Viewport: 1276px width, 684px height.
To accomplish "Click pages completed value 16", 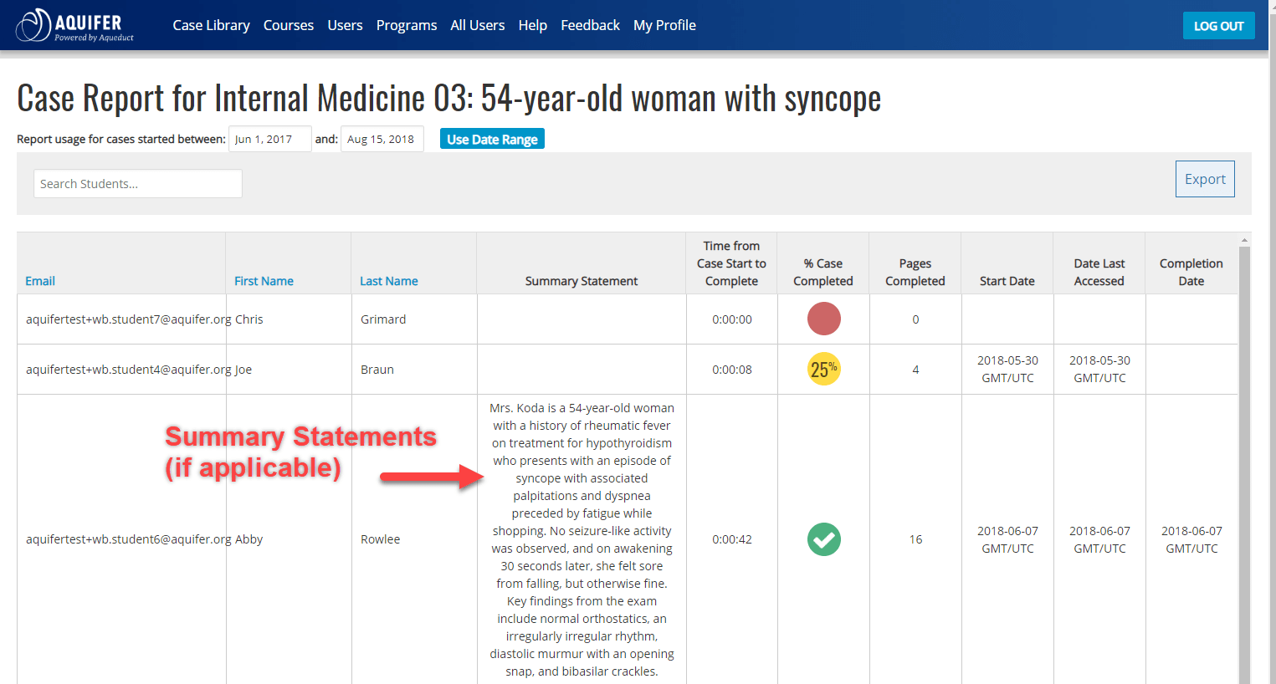I will [x=915, y=539].
